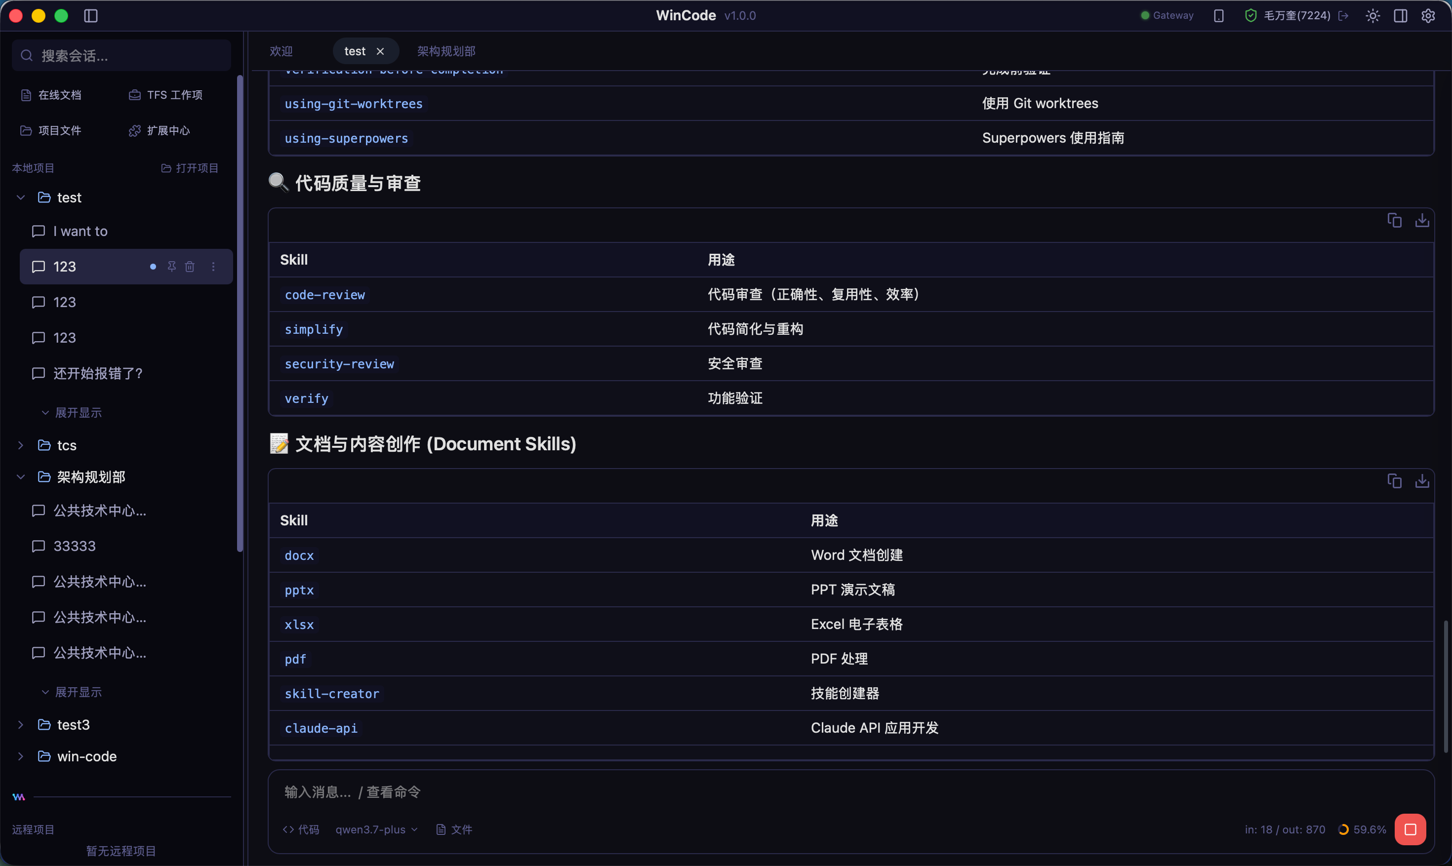Screen dimensions: 1452x866
Task: Click 展开显示 under test project
Action: 72,413
